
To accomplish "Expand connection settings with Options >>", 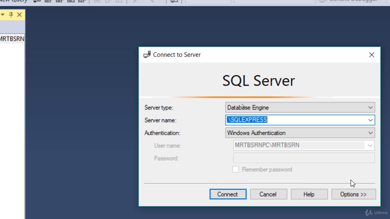I will coord(353,194).
